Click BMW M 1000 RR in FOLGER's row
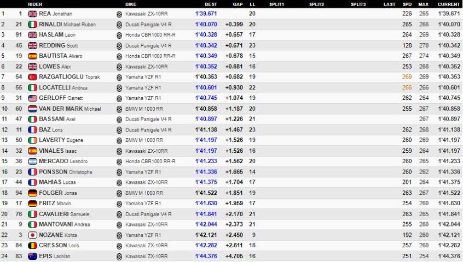This screenshot has width=463, height=262. point(144,193)
